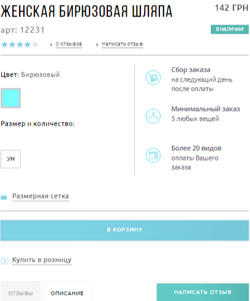Switch to the Отзывы tab

(x=20, y=292)
